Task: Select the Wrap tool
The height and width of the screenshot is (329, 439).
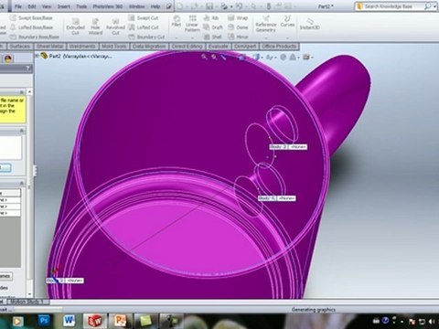Action: tap(238, 18)
